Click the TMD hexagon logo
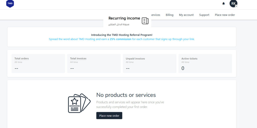The width and height of the screenshot is (257, 128). (10, 3)
